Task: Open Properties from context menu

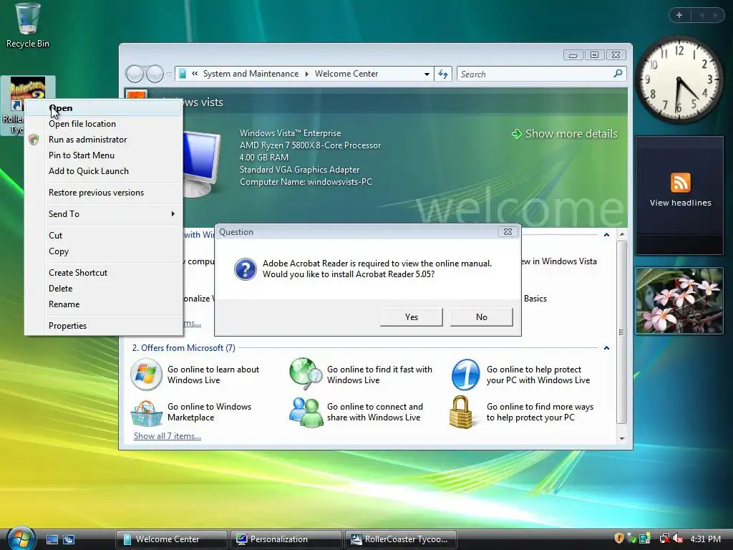Action: [103, 326]
